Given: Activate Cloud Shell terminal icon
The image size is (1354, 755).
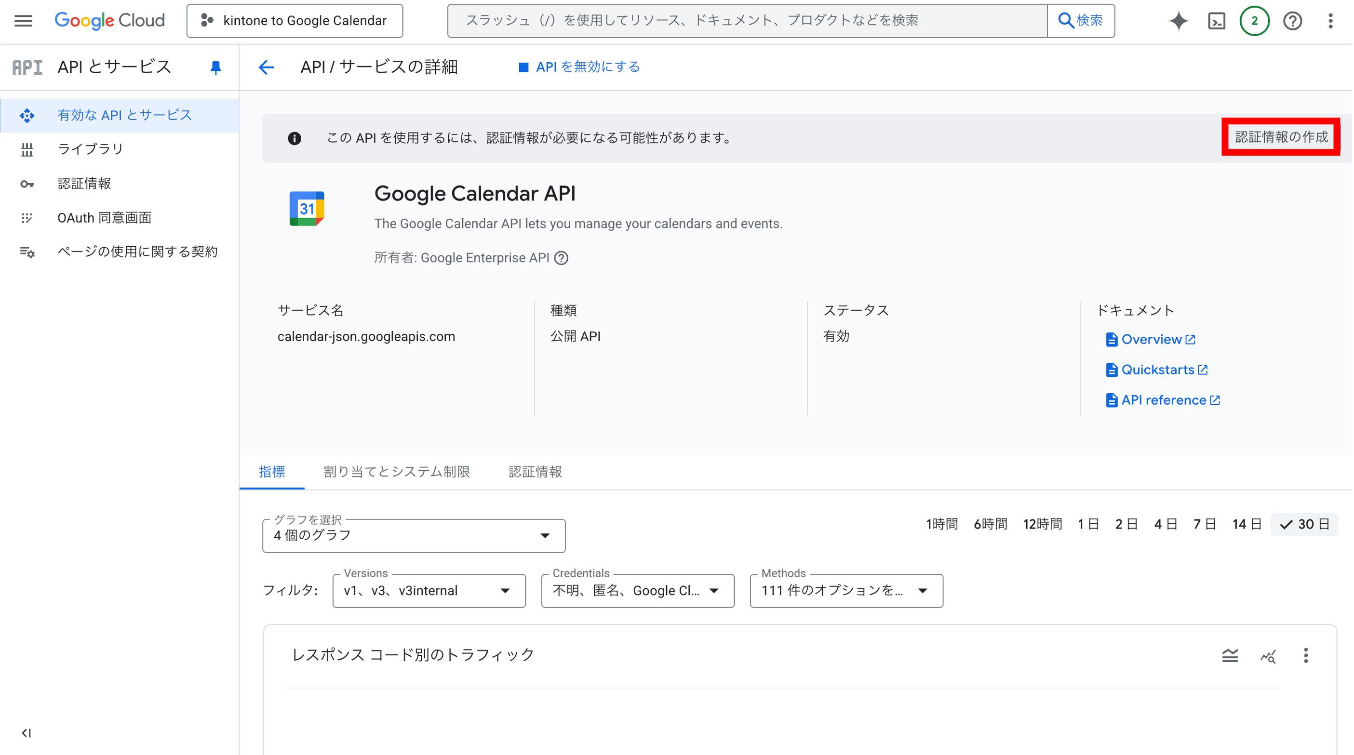Looking at the screenshot, I should pyautogui.click(x=1217, y=21).
